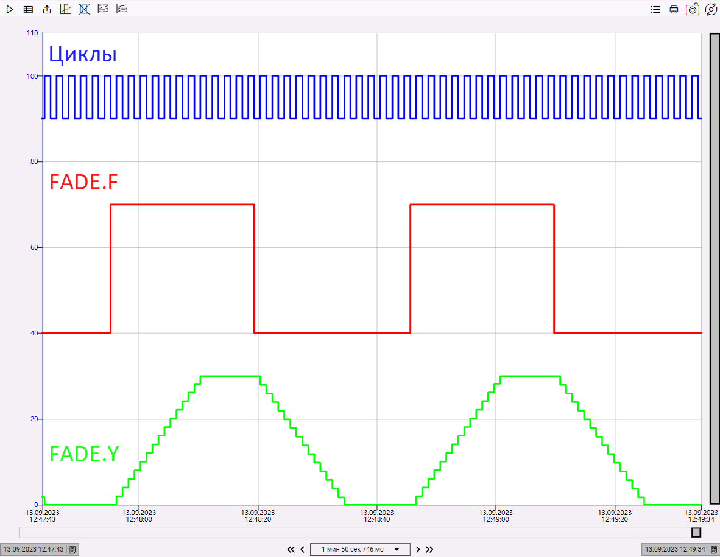
Task: Open the values table view
Action: (x=28, y=9)
